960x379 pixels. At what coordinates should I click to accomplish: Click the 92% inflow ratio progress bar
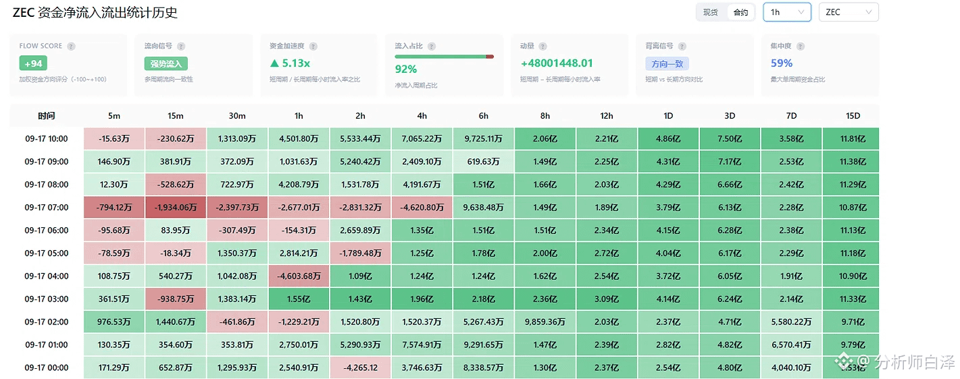point(445,57)
